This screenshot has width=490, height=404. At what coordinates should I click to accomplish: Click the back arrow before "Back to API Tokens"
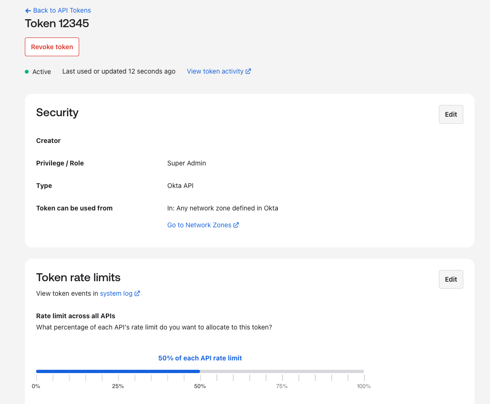[x=28, y=10]
